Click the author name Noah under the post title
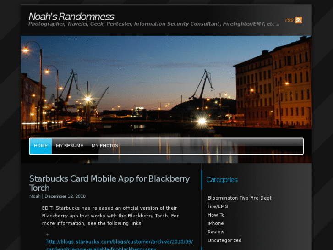Image resolution: width=333 pixels, height=250 pixels. coord(35,196)
